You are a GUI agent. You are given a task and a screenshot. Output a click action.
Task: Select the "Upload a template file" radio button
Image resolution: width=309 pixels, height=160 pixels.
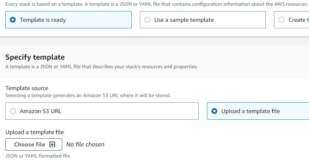[x=214, y=111]
